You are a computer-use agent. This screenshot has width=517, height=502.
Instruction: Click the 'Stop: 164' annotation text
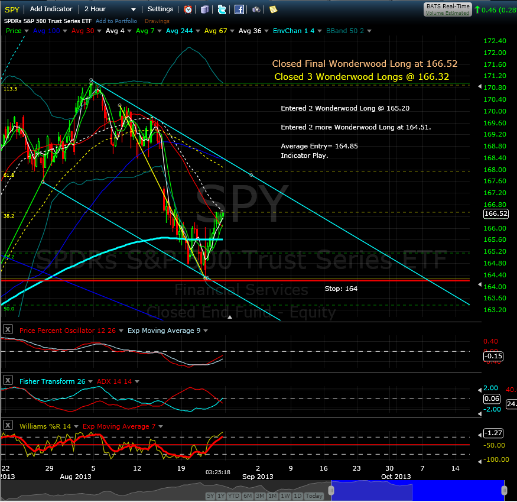pos(341,289)
